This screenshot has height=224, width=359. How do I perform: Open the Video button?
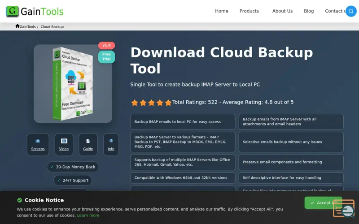(x=64, y=144)
